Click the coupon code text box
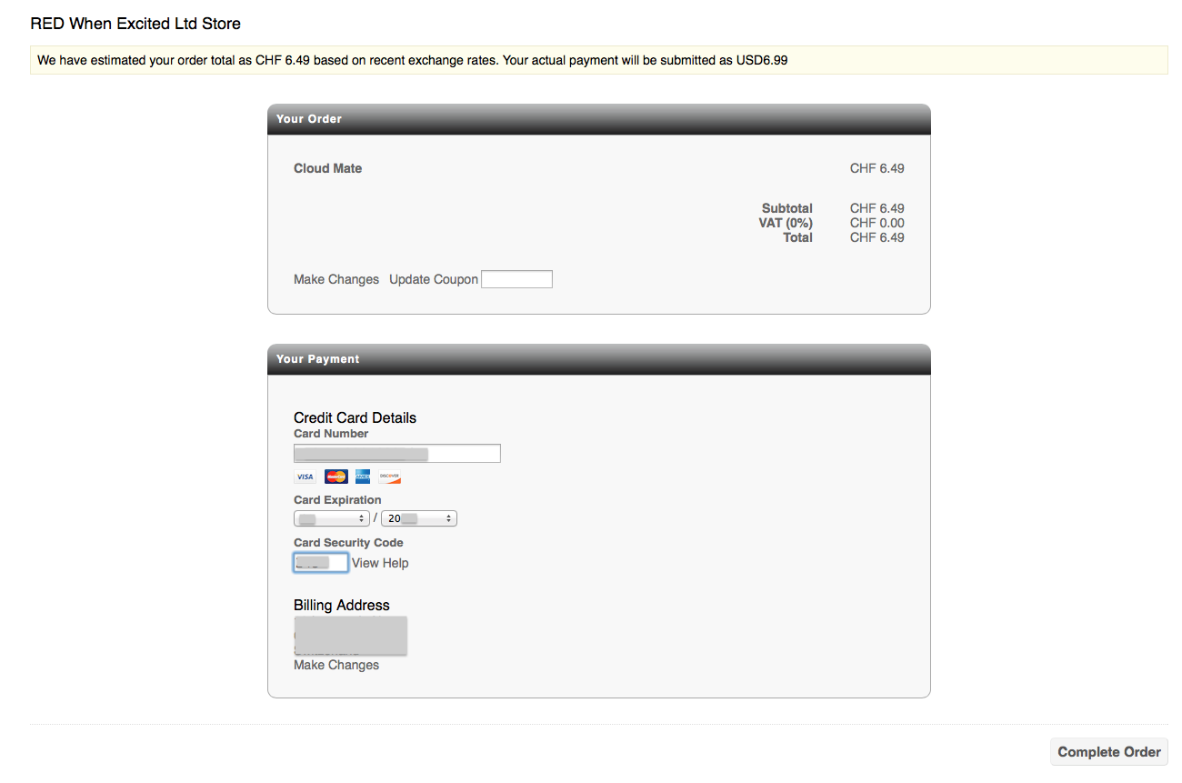The height and width of the screenshot is (783, 1182). (516, 279)
